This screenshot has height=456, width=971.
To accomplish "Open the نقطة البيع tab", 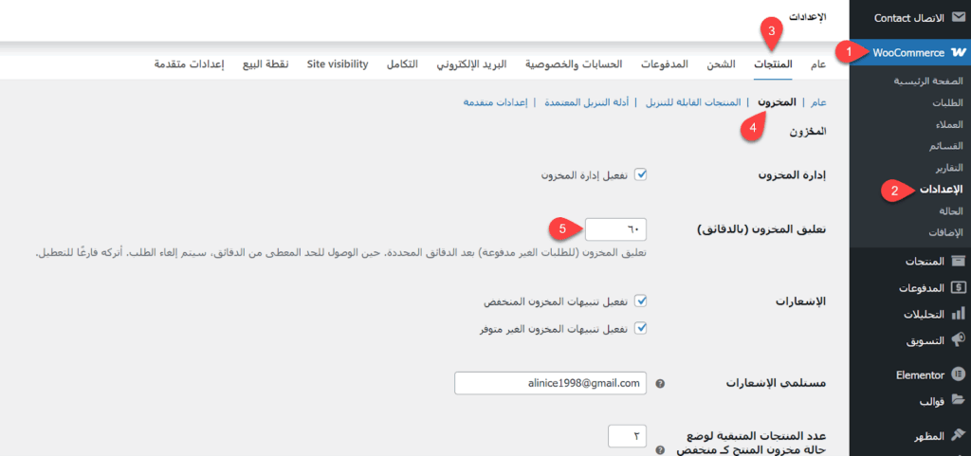I will pos(265,64).
